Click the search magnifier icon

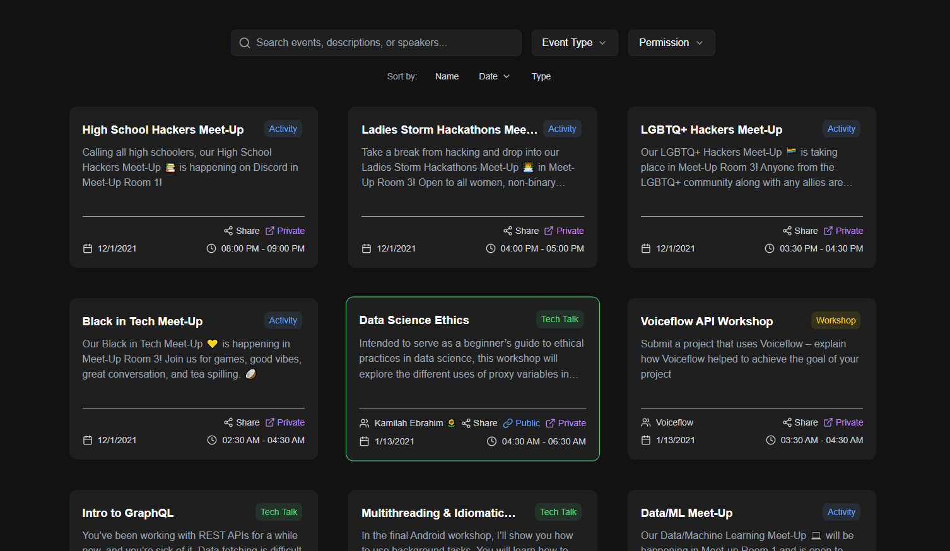click(x=245, y=43)
